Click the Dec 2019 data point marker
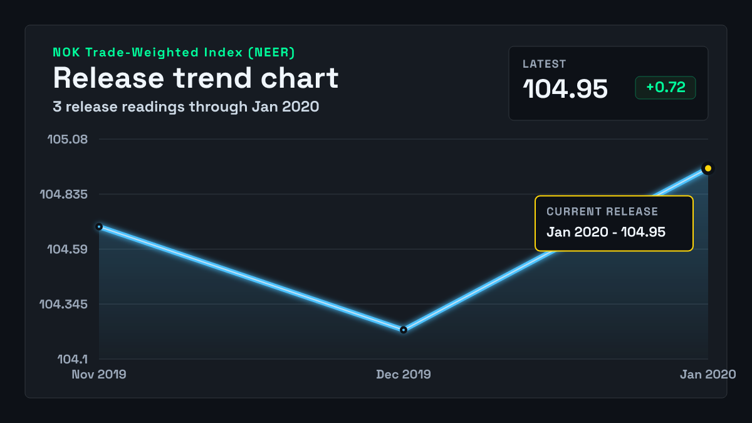The image size is (752, 423). (x=404, y=330)
